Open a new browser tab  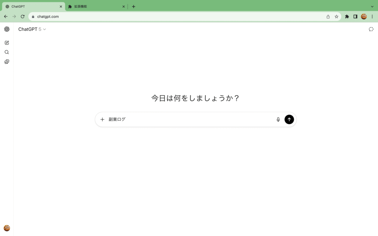pos(134,7)
